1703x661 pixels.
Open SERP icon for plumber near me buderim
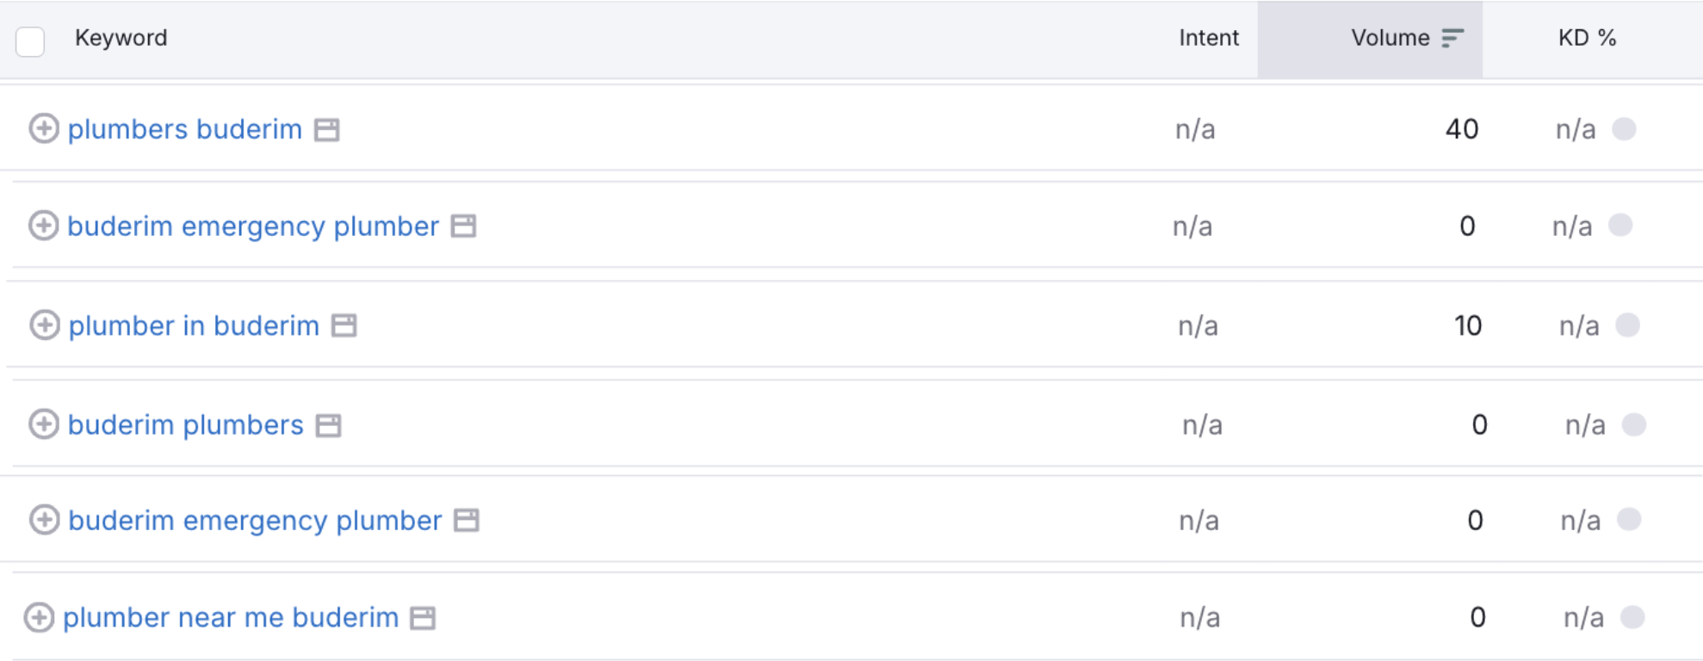click(x=423, y=618)
